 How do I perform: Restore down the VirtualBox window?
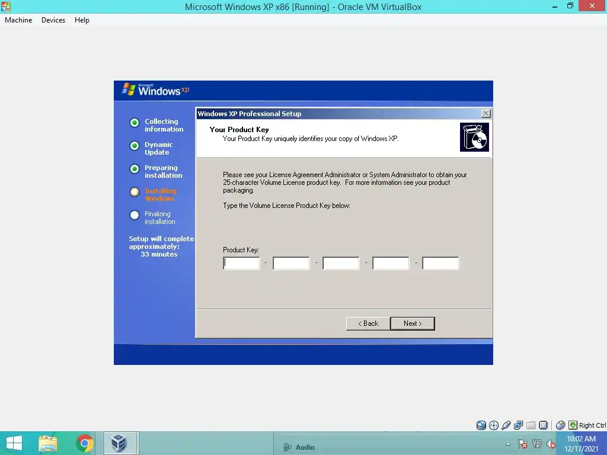tap(570, 6)
